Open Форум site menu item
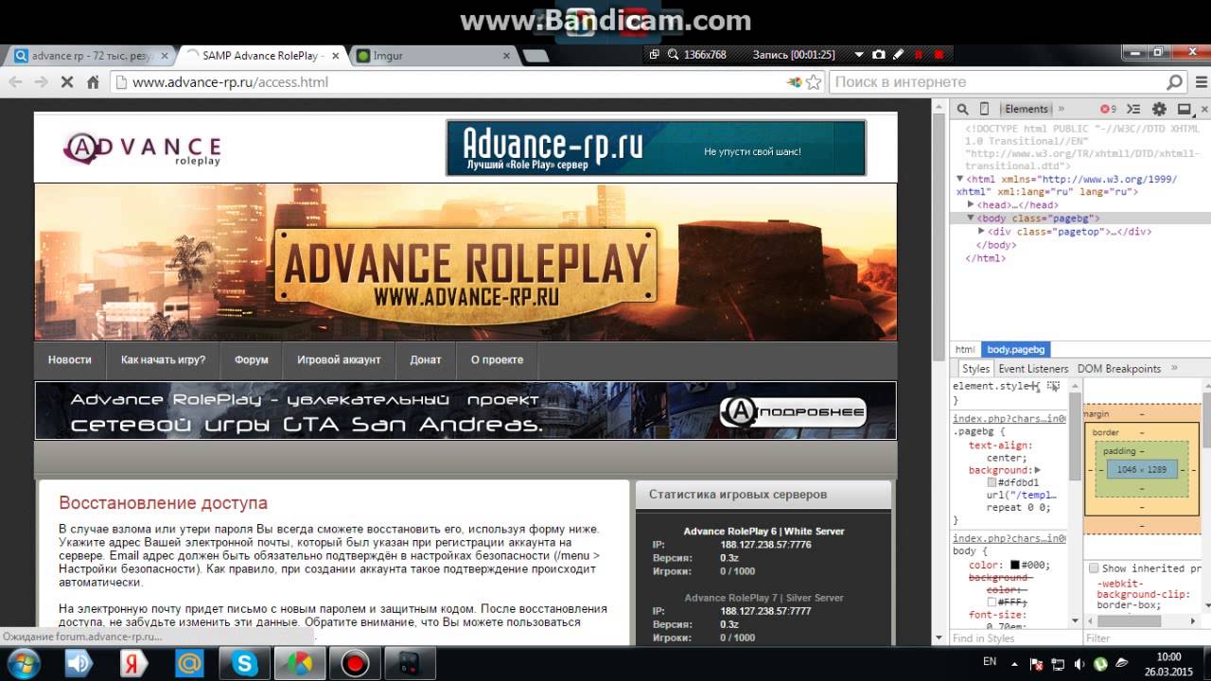 252,360
